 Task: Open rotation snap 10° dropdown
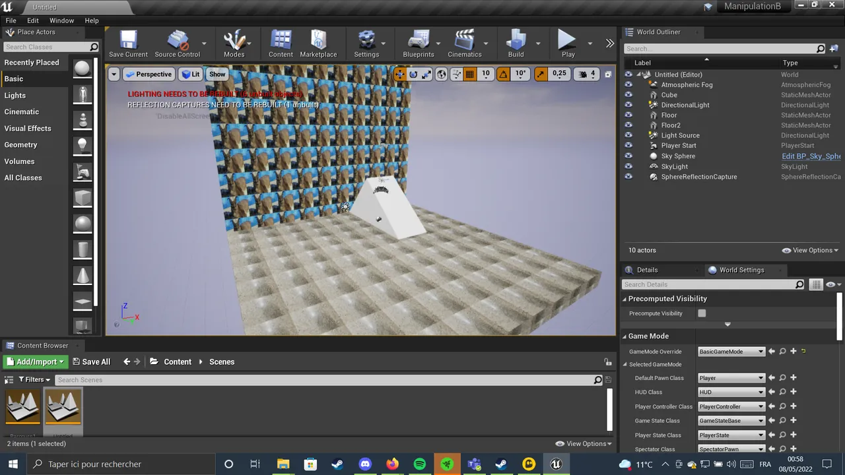520,74
